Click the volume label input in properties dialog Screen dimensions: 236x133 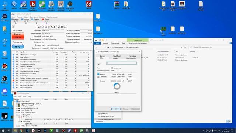pos(121,63)
